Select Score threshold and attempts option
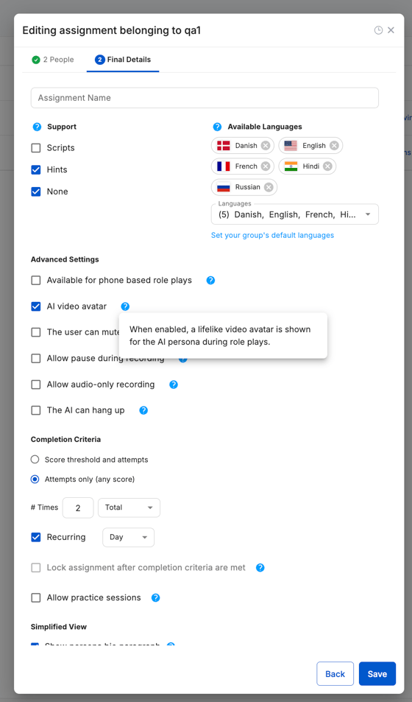Screen dimensions: 412x702 tap(35, 460)
